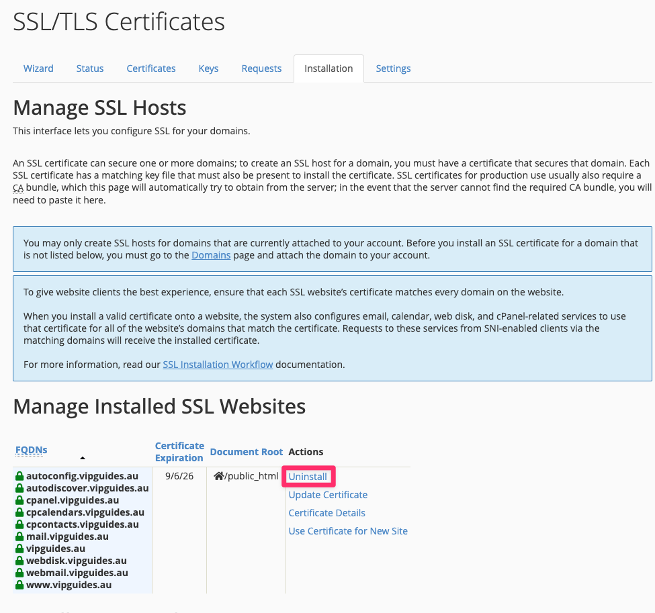The height and width of the screenshot is (613, 655).
Task: Click Uninstall for the vipguides.au certificate
Action: coord(308,477)
